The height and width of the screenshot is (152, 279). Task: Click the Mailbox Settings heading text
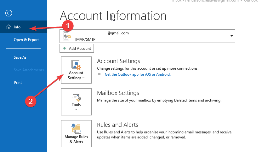(x=118, y=93)
